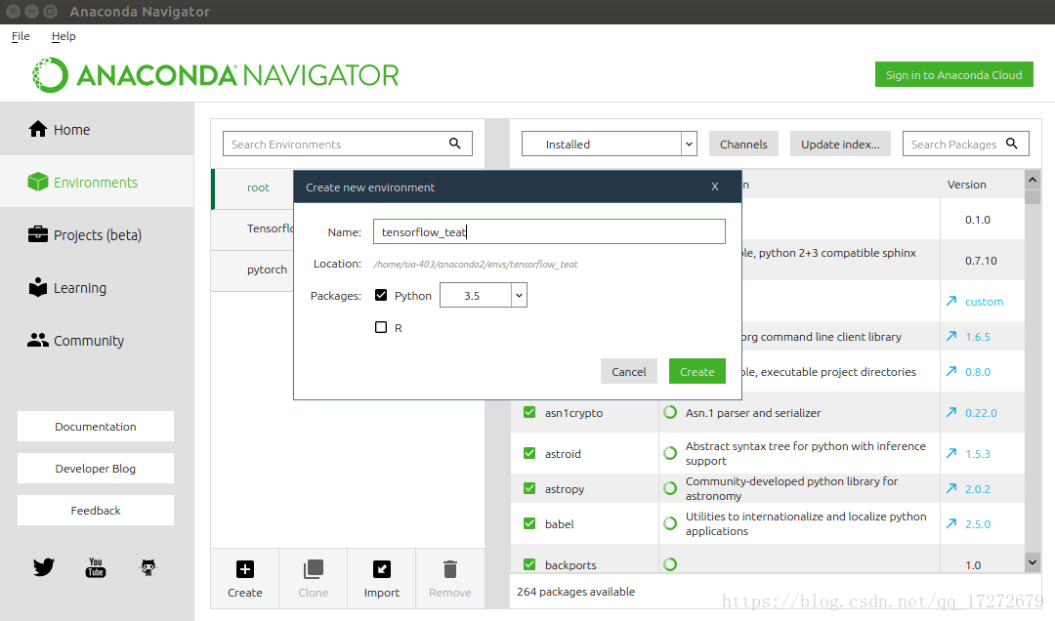Click the green circle icon in astroid row
Image resolution: width=1055 pixels, height=621 pixels.
pos(670,453)
